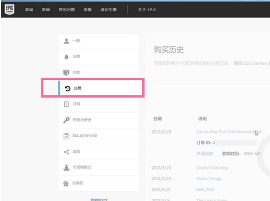
Task: Open 付款 payment wallet icon
Action: point(66,72)
